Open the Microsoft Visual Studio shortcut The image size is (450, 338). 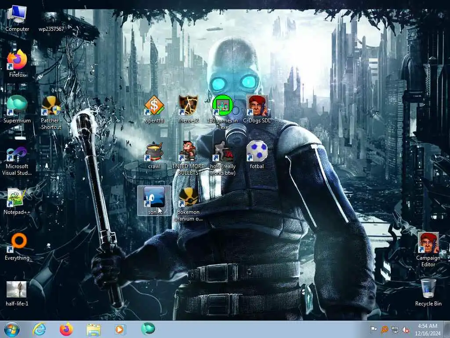click(17, 161)
